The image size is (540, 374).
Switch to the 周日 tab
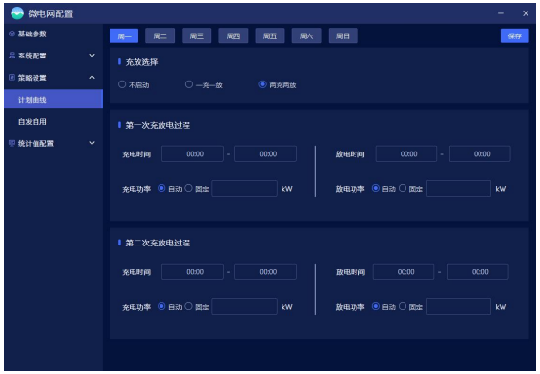[x=343, y=35]
